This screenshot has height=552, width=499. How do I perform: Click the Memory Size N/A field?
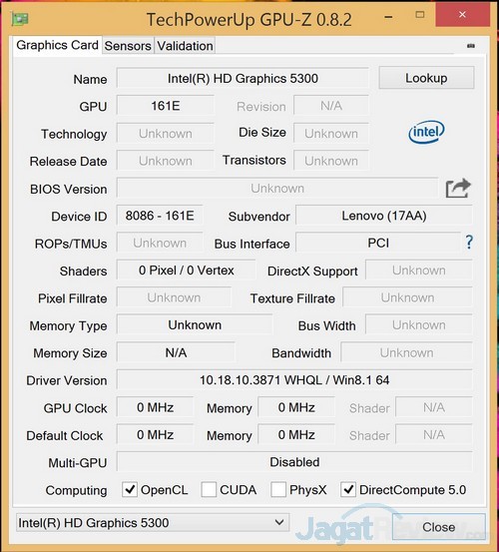pyautogui.click(x=176, y=352)
